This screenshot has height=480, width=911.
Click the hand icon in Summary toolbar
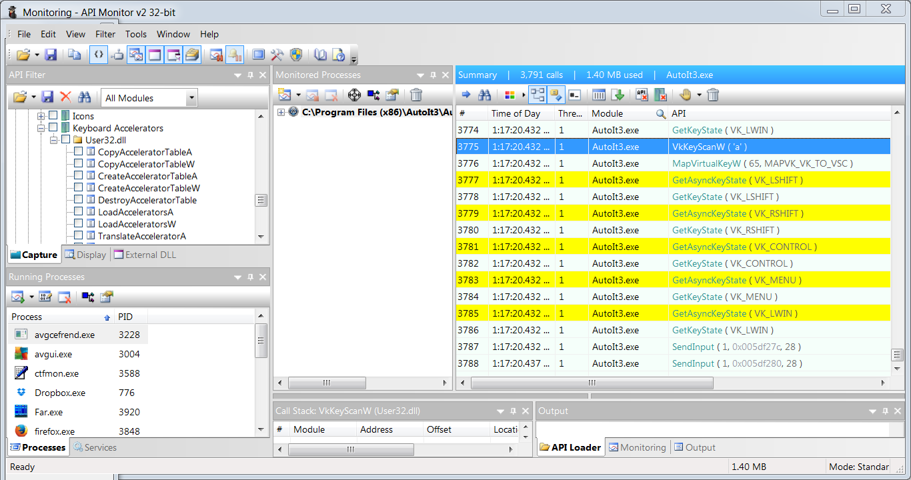[x=685, y=95]
